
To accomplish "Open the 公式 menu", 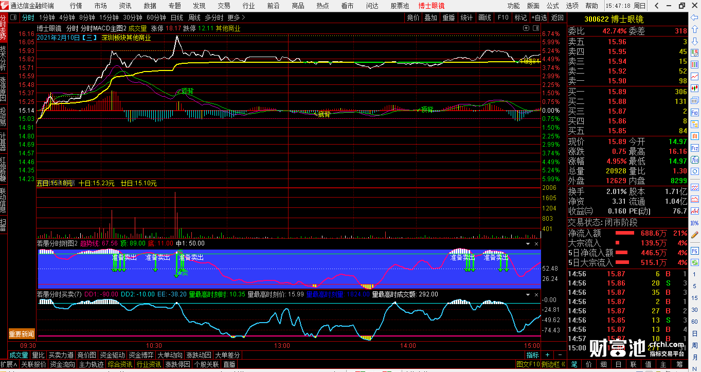I will (553, 6).
